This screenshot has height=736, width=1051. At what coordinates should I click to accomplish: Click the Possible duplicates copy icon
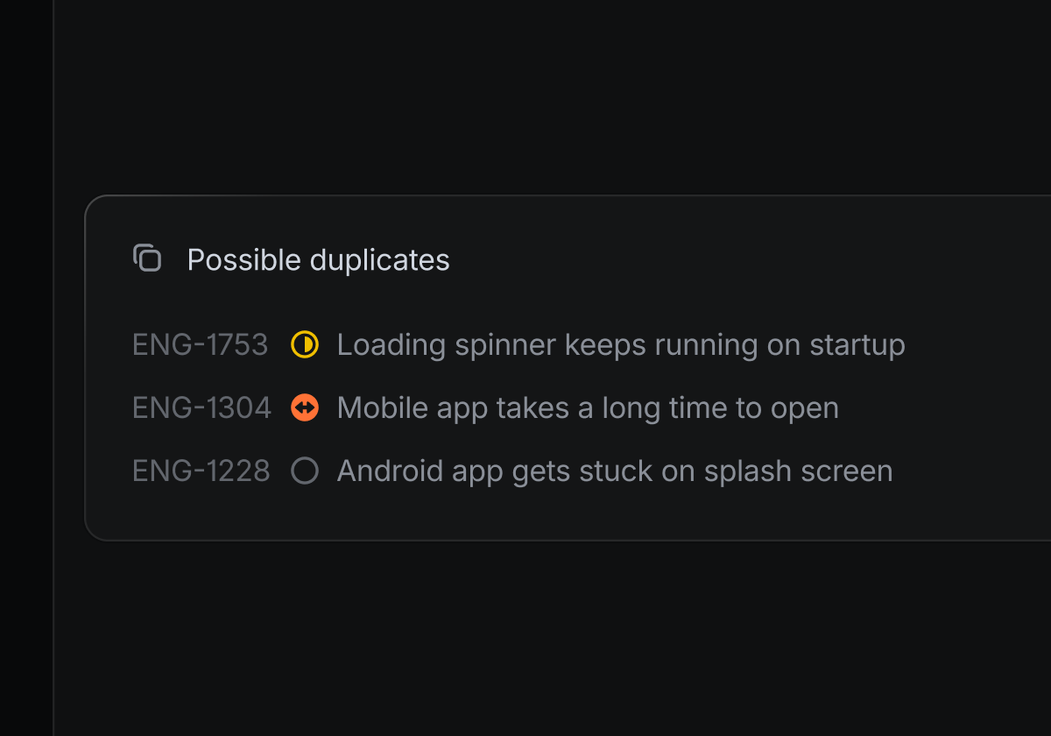click(147, 258)
